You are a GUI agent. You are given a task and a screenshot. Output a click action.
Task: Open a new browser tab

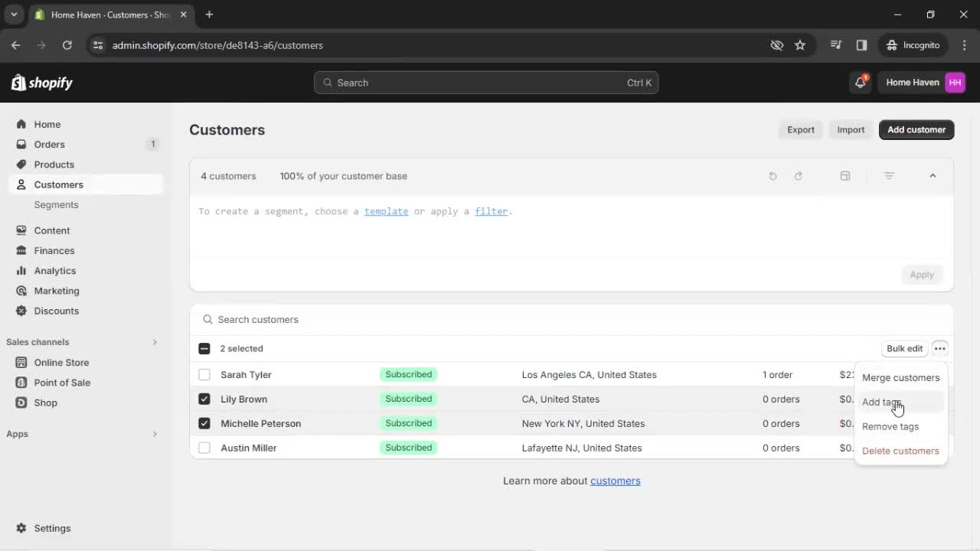209,15
